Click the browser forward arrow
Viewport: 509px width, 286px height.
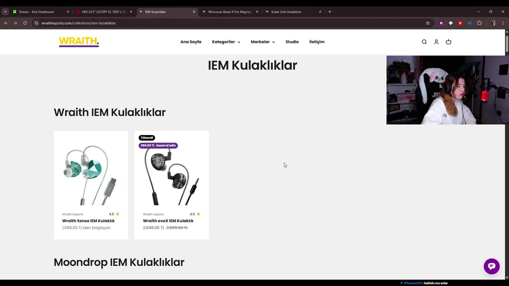tap(15, 23)
